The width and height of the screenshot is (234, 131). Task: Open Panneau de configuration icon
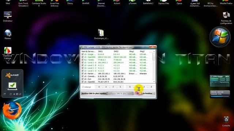(226, 18)
